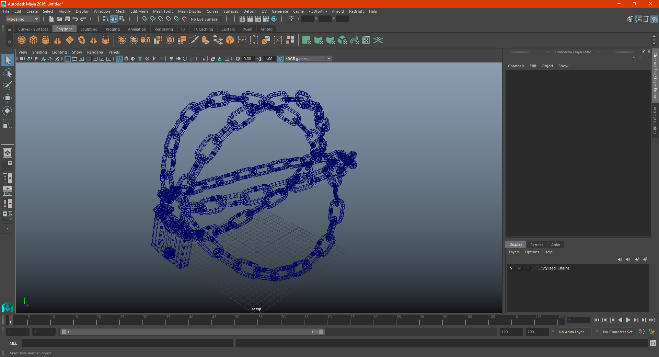659x357 pixels.
Task: Open the shelf tabs menu button
Action: coord(10,30)
